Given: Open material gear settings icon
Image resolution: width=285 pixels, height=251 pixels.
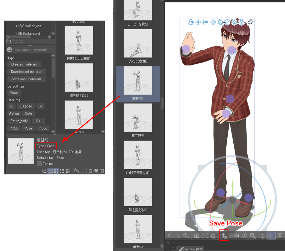Looking at the screenshot, I should click(90, 171).
